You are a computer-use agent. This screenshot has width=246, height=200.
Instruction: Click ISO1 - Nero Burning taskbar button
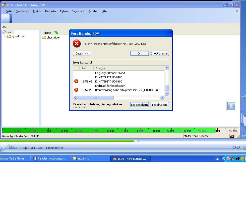[x=131, y=158]
